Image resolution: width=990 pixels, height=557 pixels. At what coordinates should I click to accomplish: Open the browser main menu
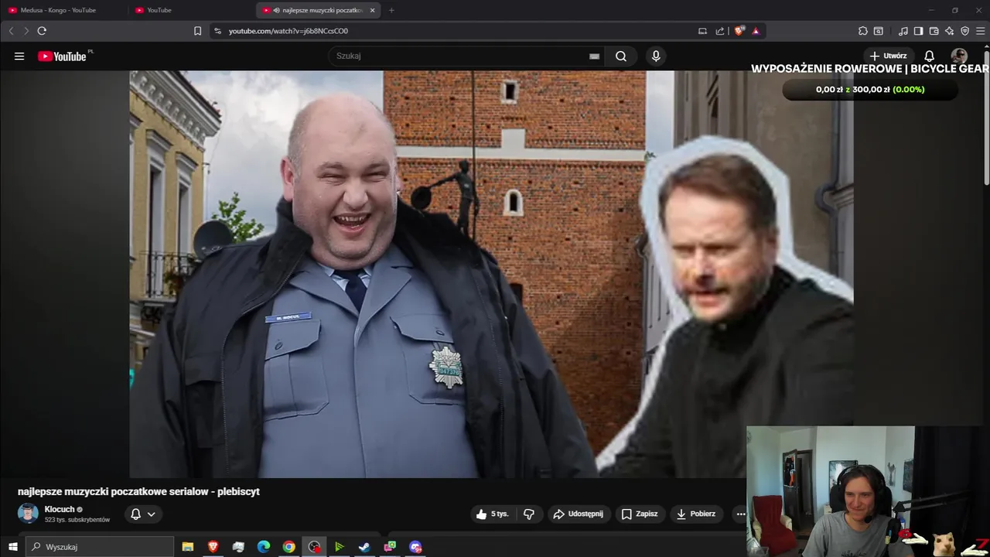(981, 31)
